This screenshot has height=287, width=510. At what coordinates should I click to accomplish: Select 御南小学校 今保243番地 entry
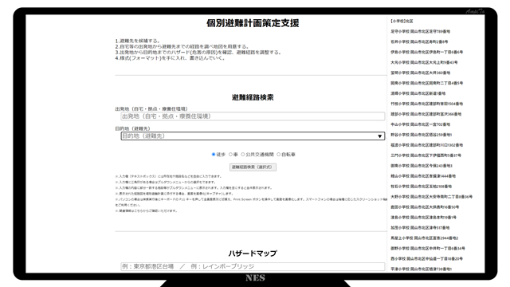(x=422, y=166)
